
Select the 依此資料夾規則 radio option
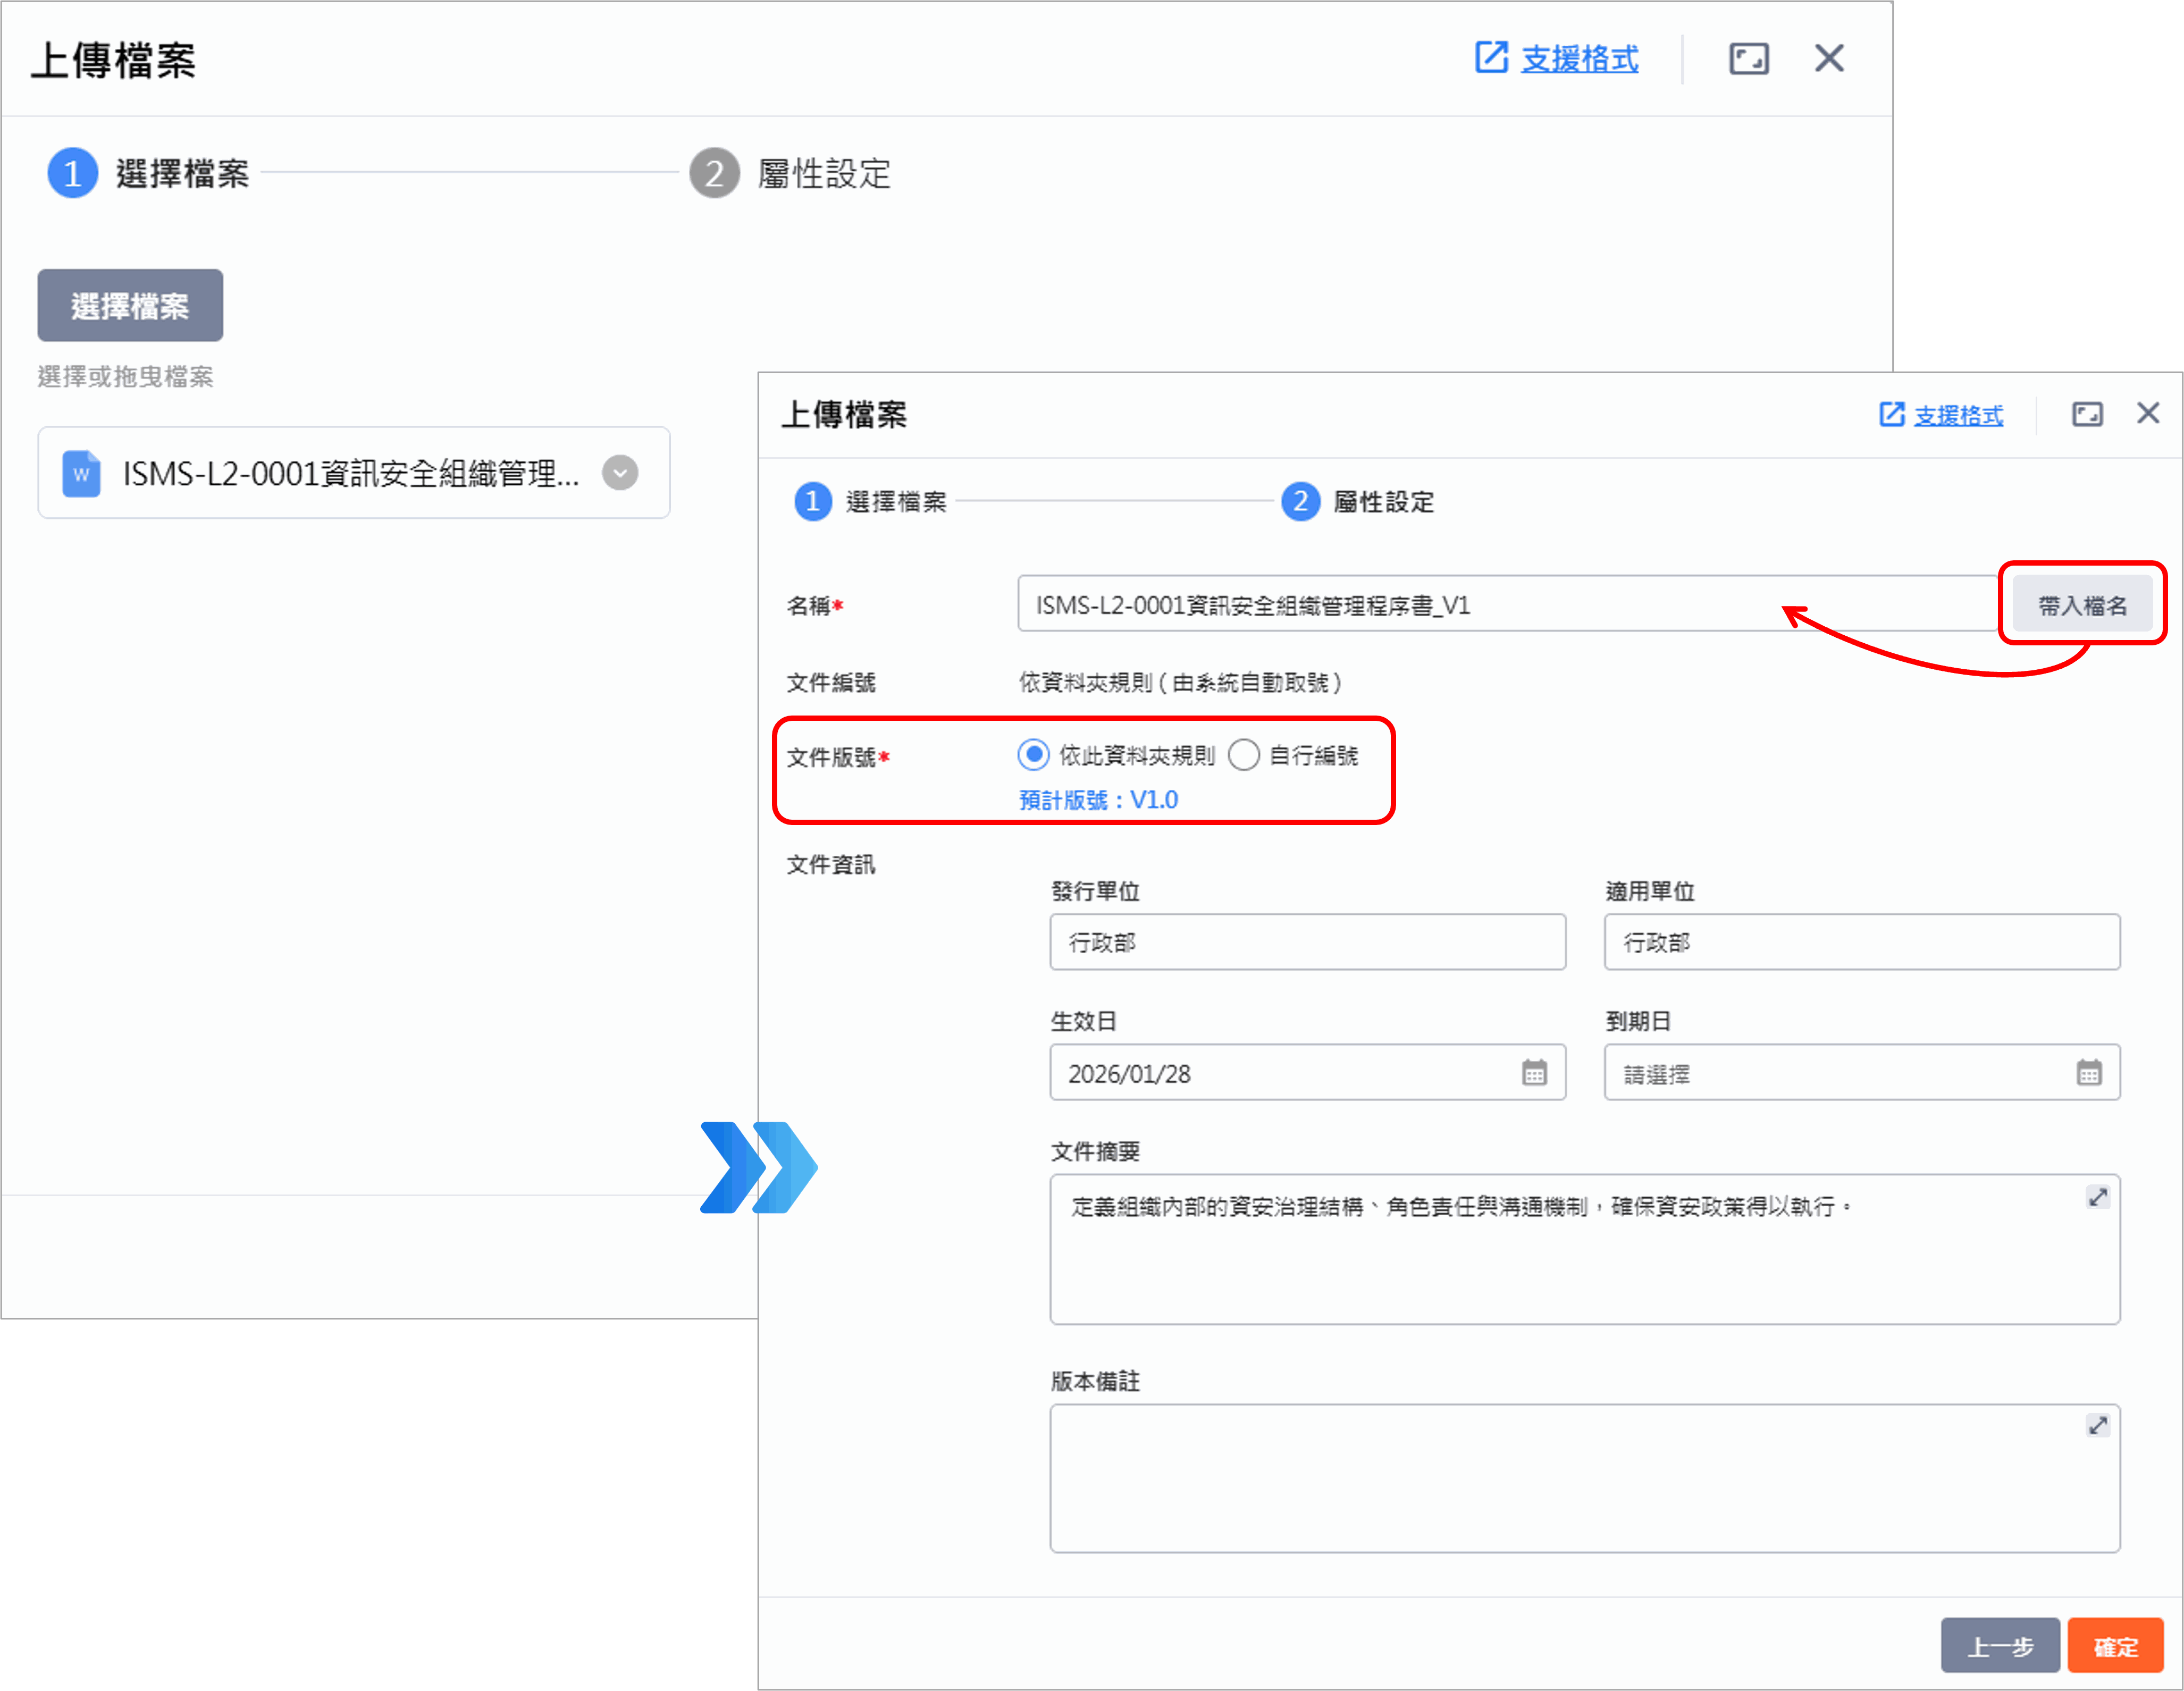[x=1033, y=755]
